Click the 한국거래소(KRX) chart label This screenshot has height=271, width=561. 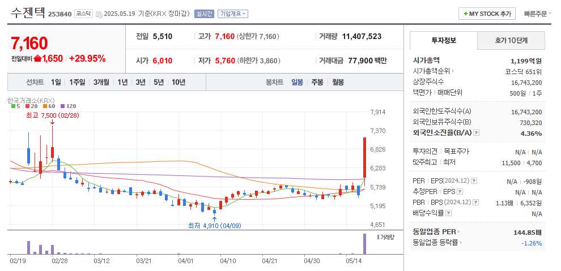[31, 100]
